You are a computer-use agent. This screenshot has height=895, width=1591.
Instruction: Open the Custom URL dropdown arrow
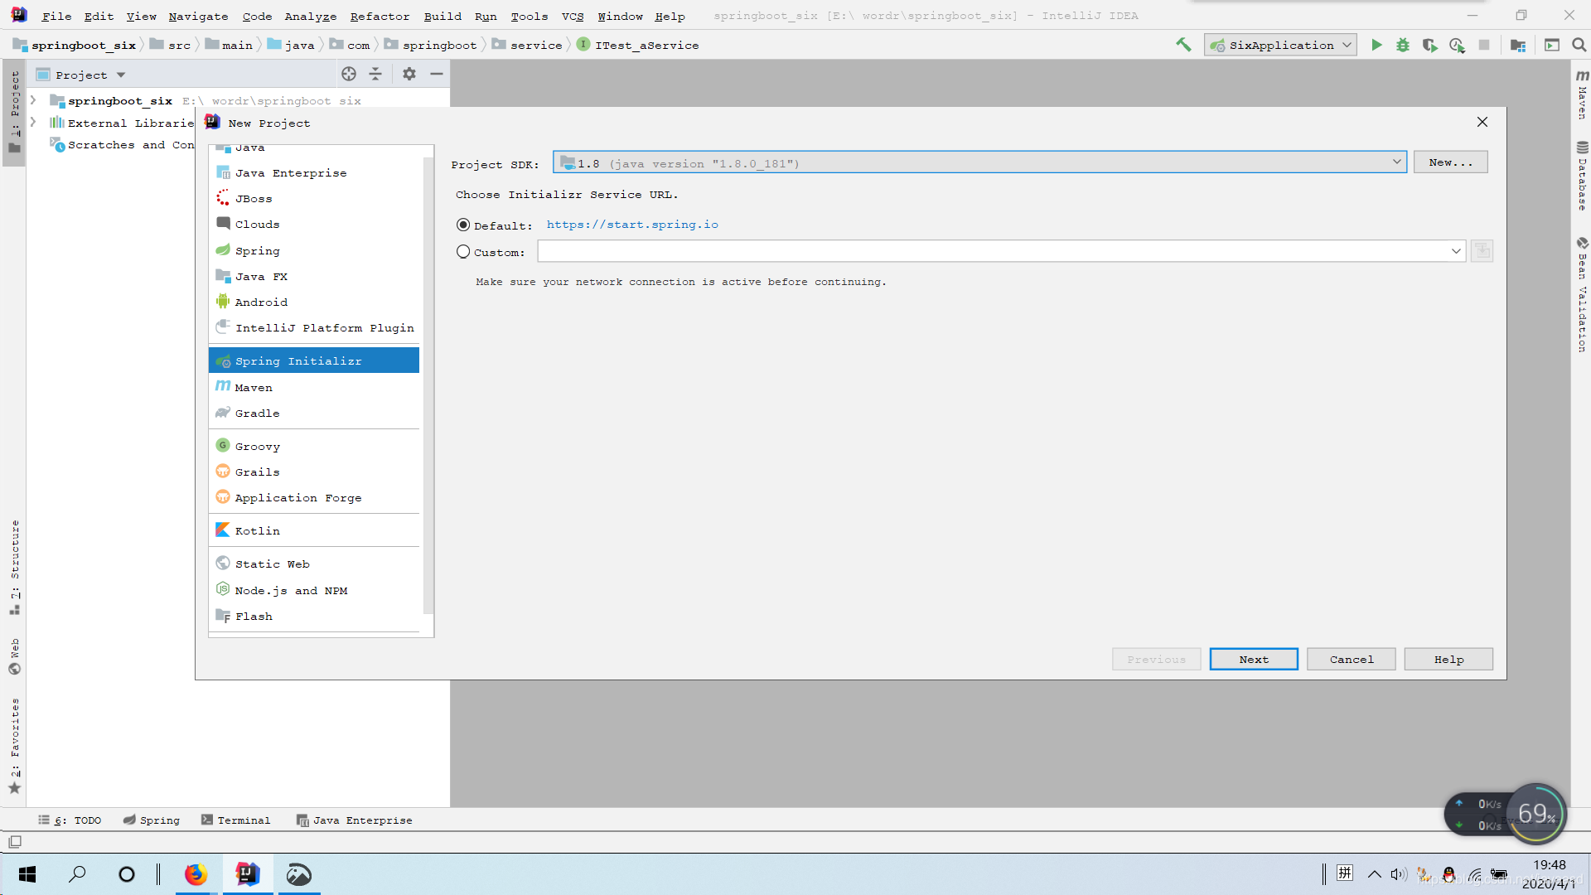point(1456,251)
